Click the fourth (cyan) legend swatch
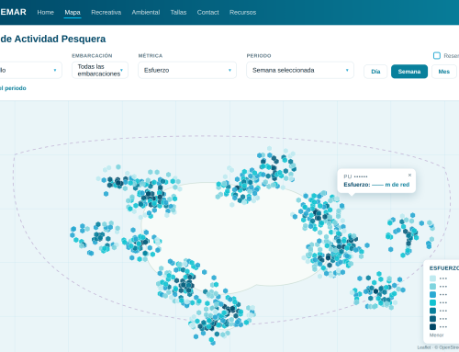 click(x=432, y=302)
